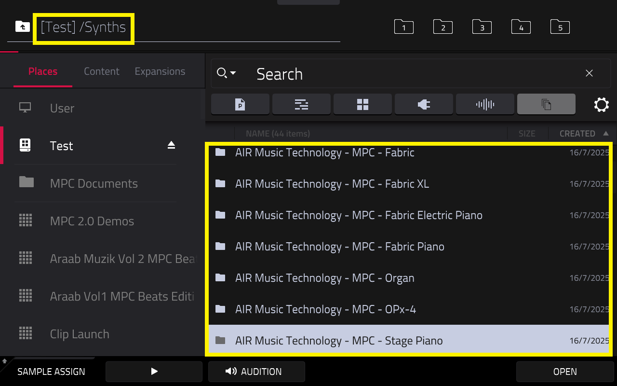
Task: Eject the Test drive
Action: click(x=171, y=145)
